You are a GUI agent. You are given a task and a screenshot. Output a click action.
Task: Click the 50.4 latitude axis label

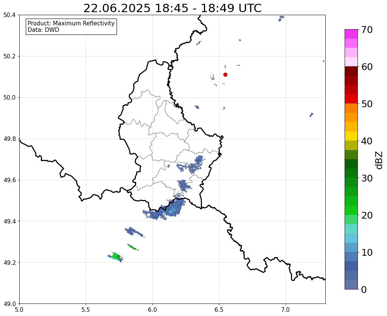tap(9, 15)
